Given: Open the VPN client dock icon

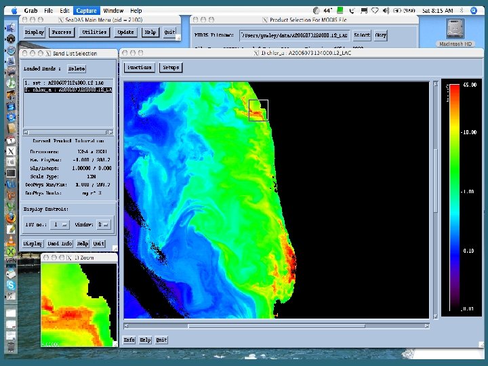Looking at the screenshot, I should [11, 262].
